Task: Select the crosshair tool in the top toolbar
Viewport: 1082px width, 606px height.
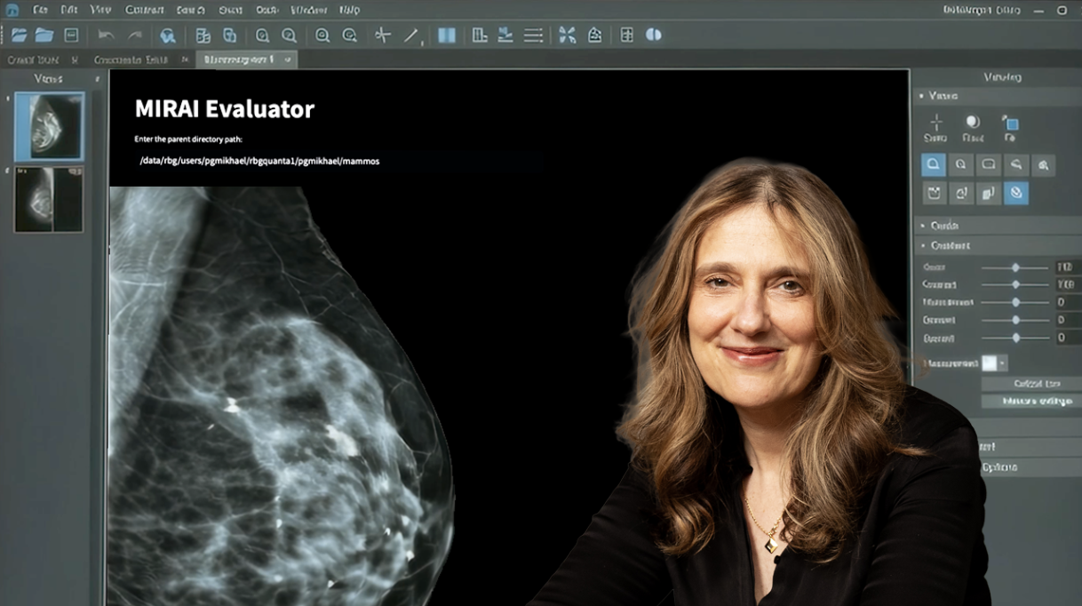Action: click(x=383, y=36)
